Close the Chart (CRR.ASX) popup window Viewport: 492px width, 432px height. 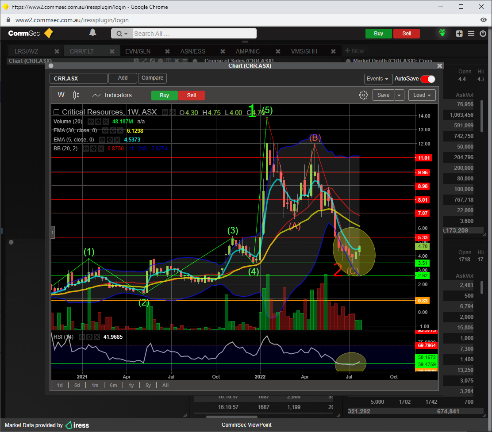point(439,66)
